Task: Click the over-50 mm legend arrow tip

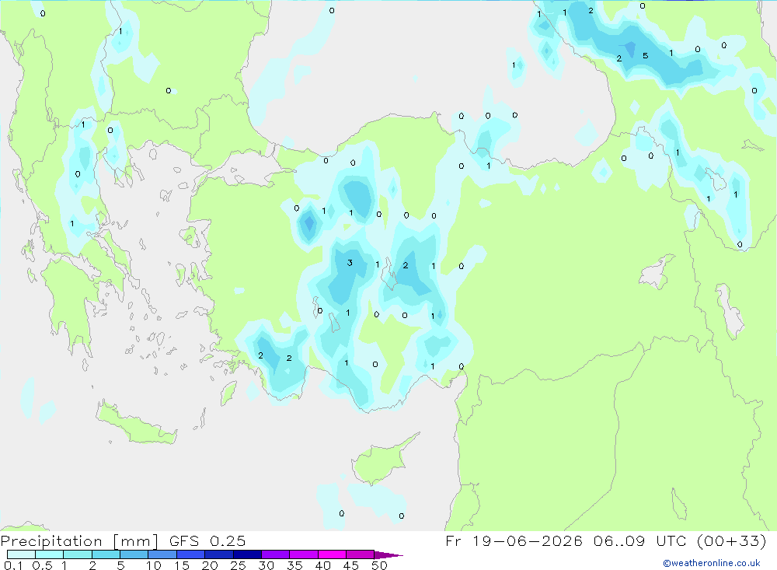Action: coord(389,555)
